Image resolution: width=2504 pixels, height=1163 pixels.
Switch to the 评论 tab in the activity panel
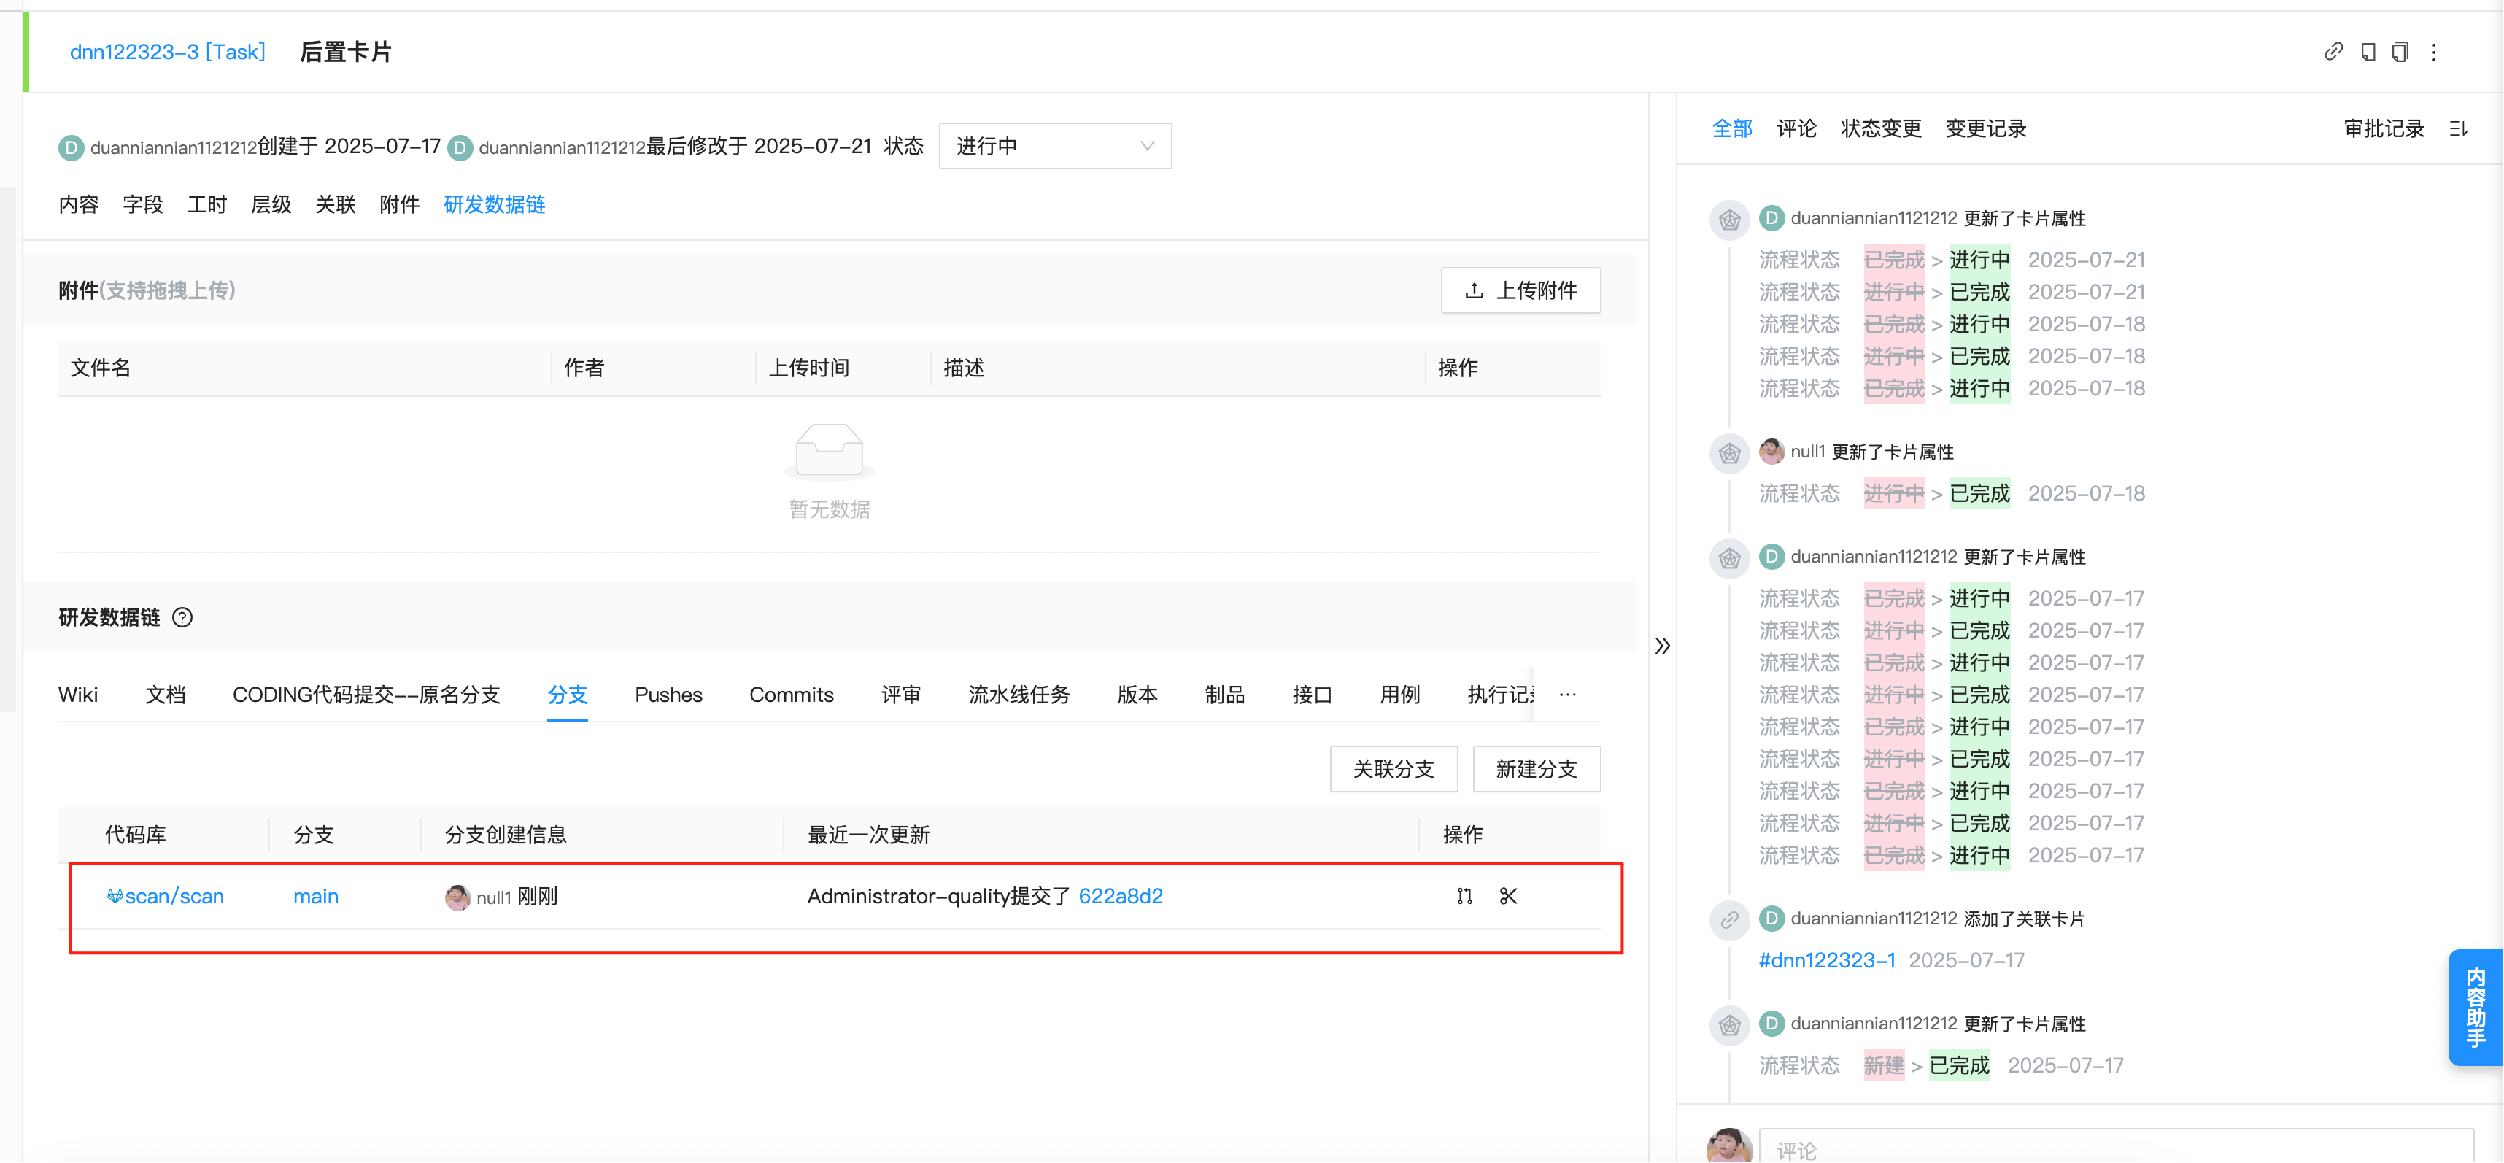[1796, 128]
